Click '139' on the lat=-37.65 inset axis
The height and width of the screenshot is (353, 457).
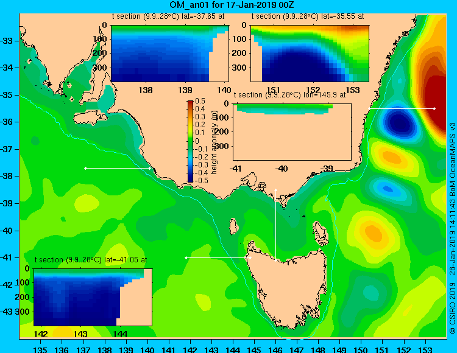pos(185,90)
